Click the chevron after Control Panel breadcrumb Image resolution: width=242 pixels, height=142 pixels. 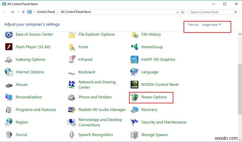(x=58, y=12)
